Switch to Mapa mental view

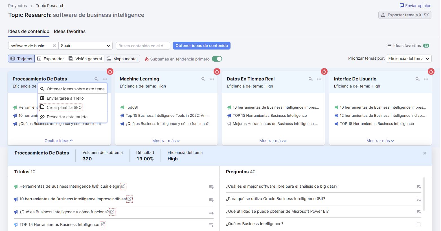[122, 59]
